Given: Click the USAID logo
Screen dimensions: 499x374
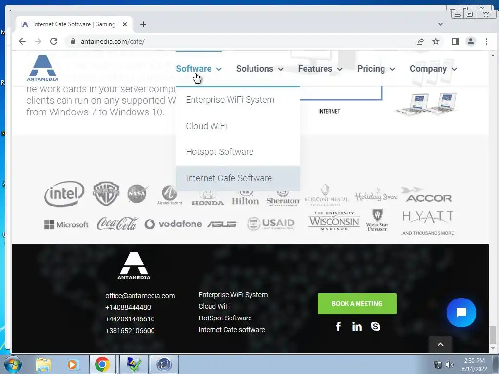Looking at the screenshot, I should [271, 224].
